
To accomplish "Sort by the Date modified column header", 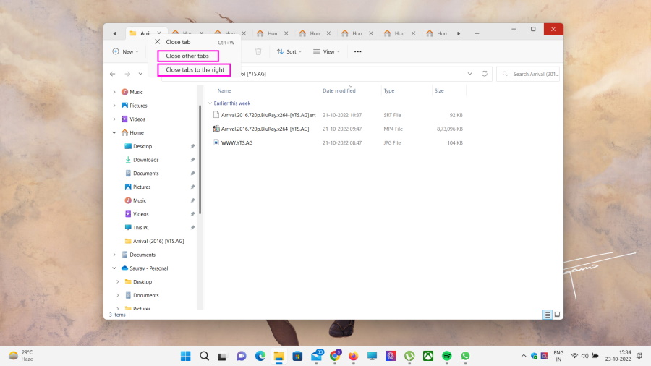I will [x=339, y=91].
